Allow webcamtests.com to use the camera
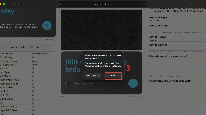 [x=113, y=75]
